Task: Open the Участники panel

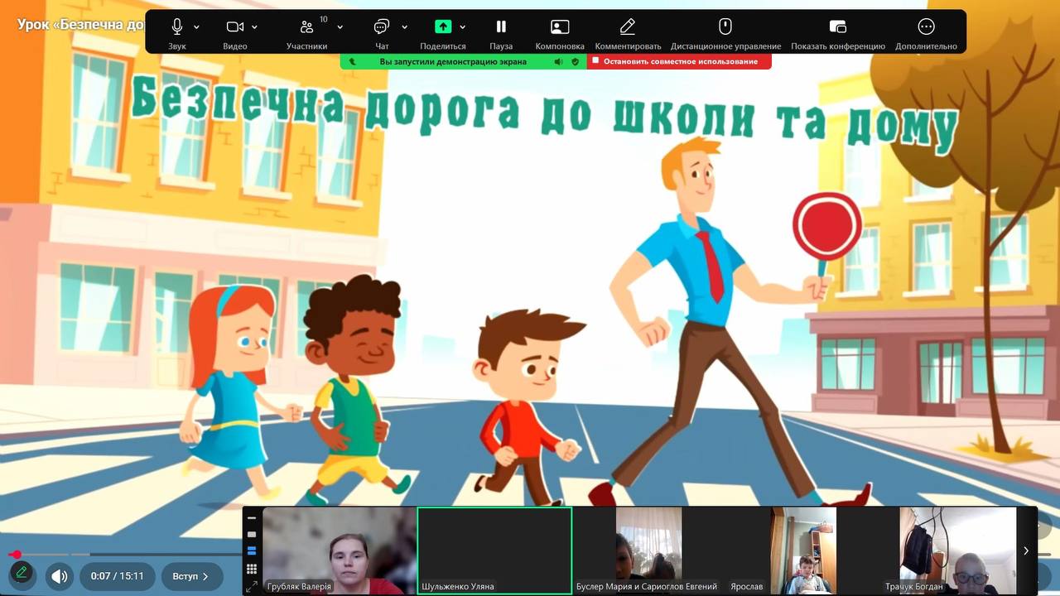Action: coord(307,27)
